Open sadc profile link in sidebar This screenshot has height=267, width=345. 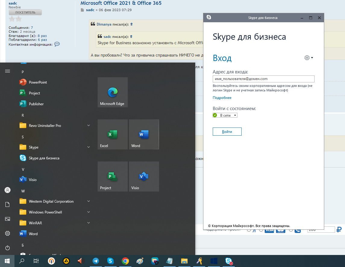(13, 3)
